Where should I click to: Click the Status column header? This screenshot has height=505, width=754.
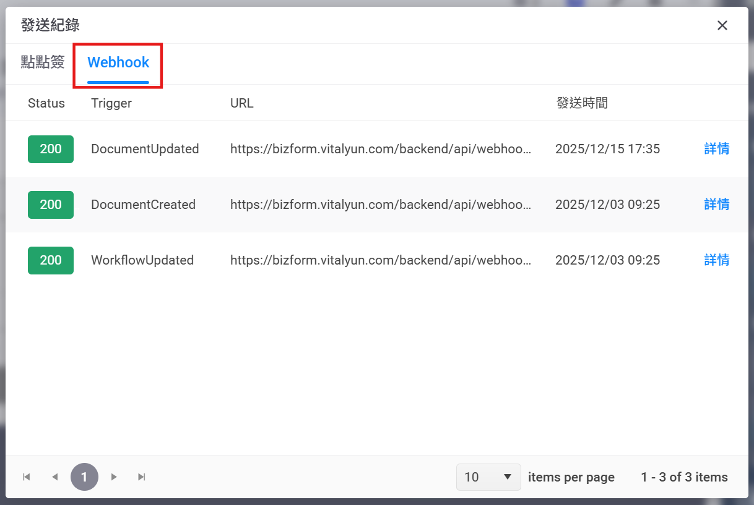pyautogui.click(x=46, y=103)
